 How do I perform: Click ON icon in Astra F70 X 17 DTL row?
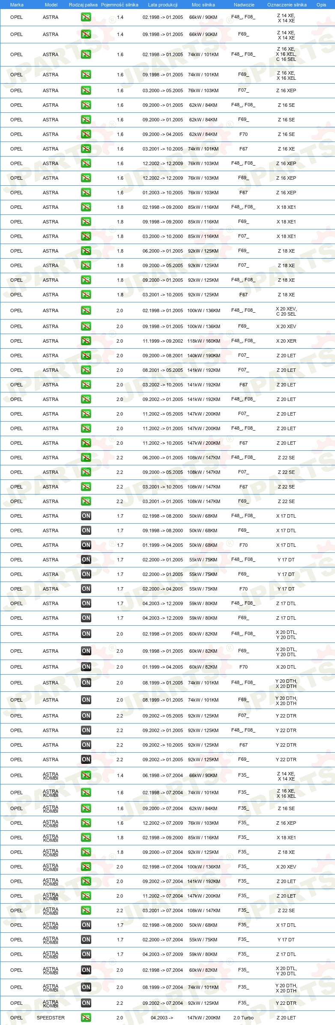(x=86, y=545)
